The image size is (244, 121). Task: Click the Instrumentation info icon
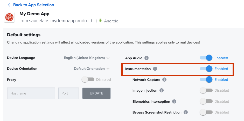click(x=155, y=69)
